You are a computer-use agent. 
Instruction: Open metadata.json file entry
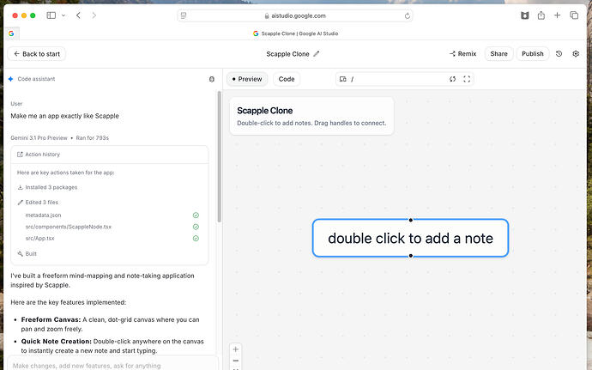43,215
